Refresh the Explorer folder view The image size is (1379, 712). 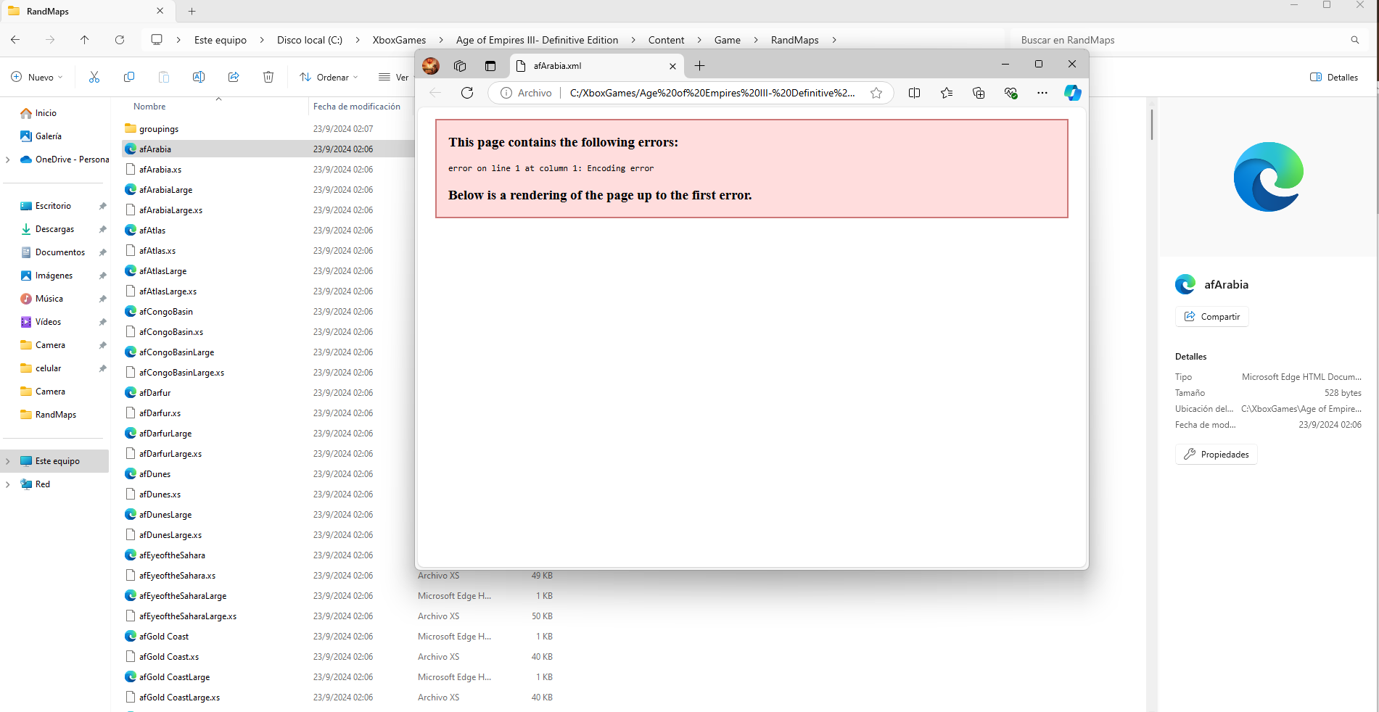tap(120, 40)
